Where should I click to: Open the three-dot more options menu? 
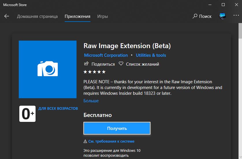coord(236,15)
